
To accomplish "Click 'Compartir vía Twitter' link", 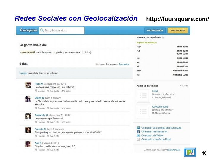I will point(152,135).
